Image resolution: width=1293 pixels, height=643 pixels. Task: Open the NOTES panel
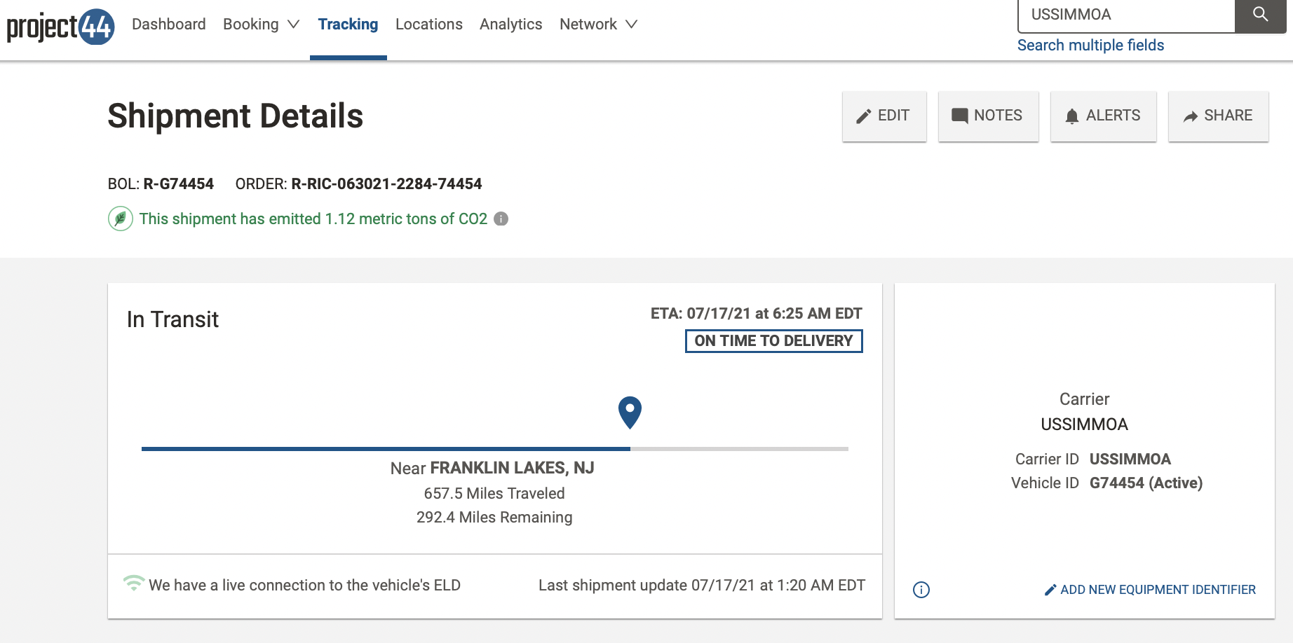(988, 116)
